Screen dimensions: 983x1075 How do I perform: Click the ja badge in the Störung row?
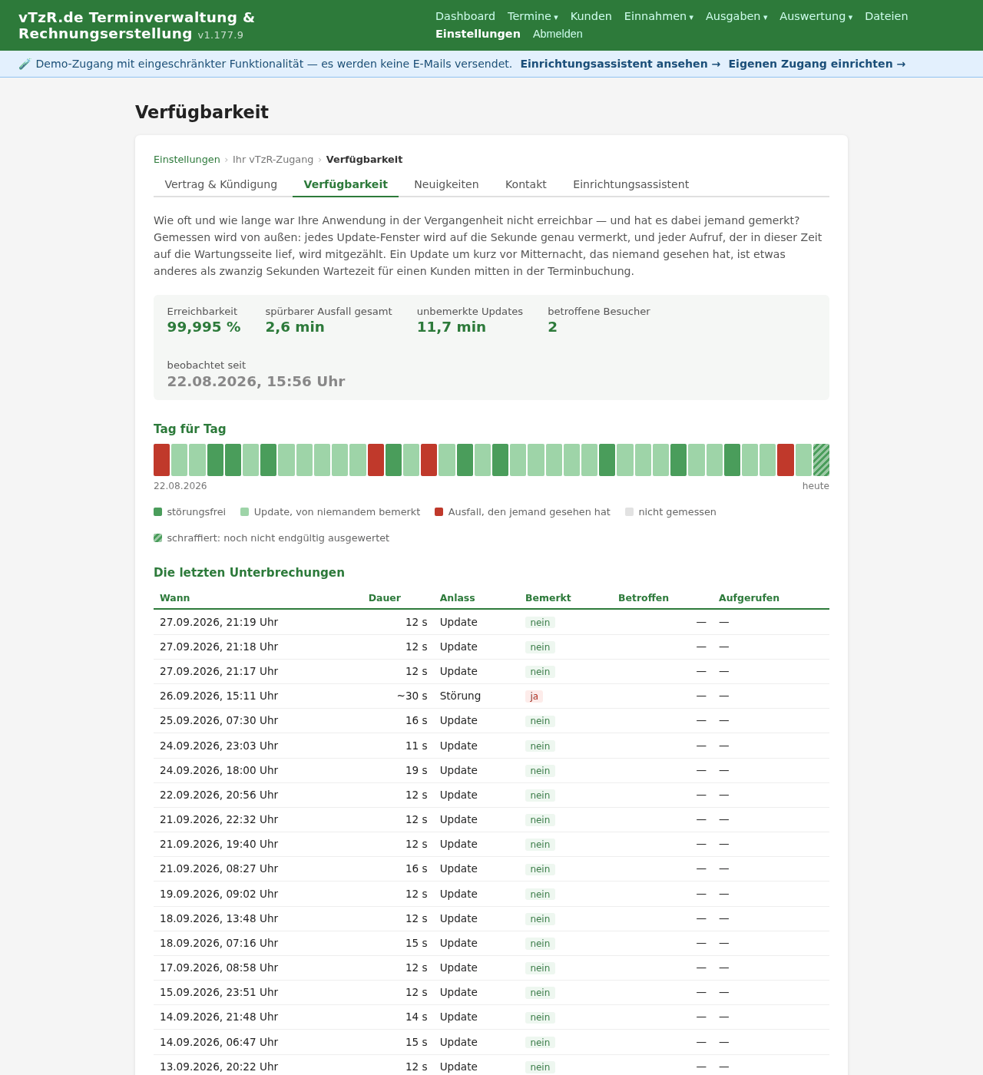coord(535,696)
